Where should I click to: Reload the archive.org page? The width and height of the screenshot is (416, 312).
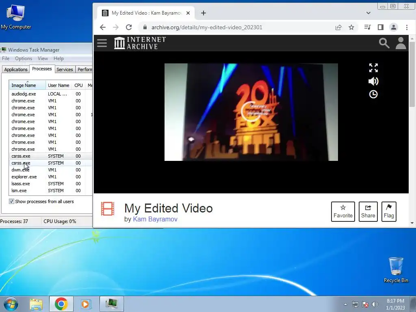[x=129, y=27]
